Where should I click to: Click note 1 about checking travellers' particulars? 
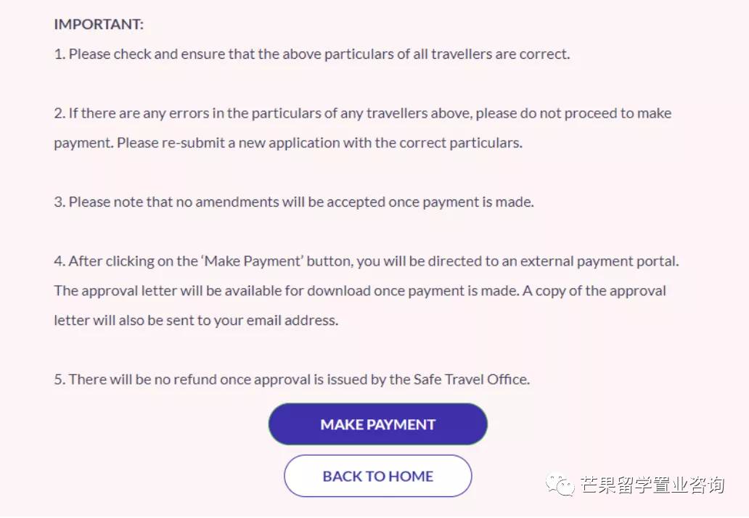(312, 54)
